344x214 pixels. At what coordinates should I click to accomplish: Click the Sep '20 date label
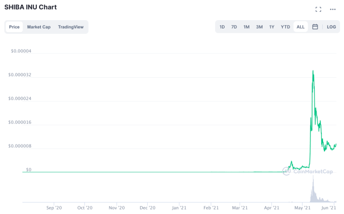click(54, 208)
